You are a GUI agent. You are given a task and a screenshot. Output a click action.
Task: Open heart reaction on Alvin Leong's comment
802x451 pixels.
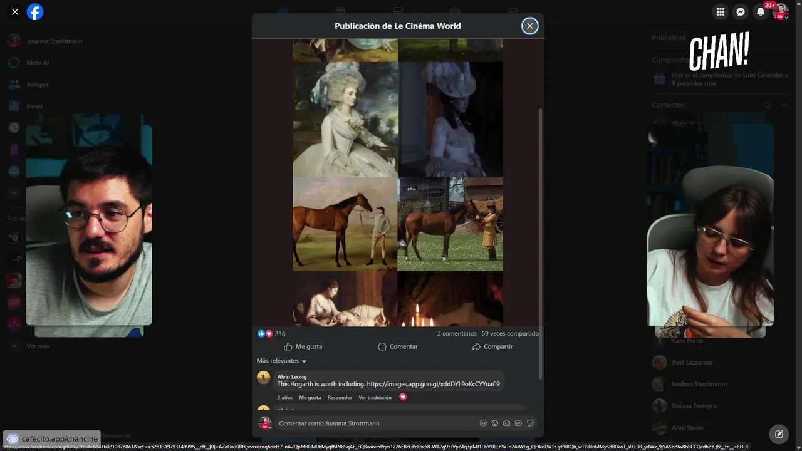[403, 397]
